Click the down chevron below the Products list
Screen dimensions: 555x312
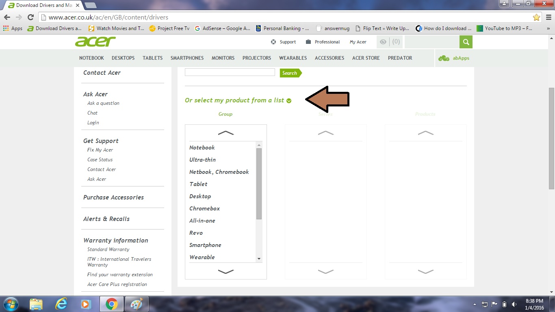click(x=426, y=271)
